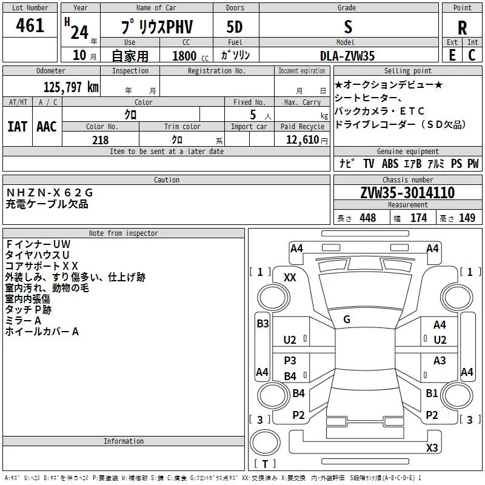485x485 pixels.
Task: Select the A3 damage marker
Action: (x=440, y=361)
